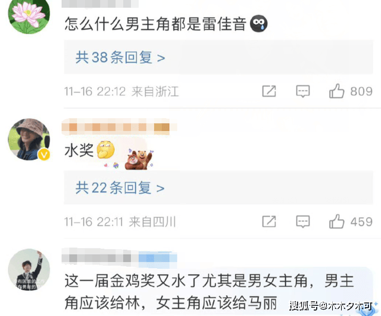Tap the 809 like count

click(x=361, y=91)
